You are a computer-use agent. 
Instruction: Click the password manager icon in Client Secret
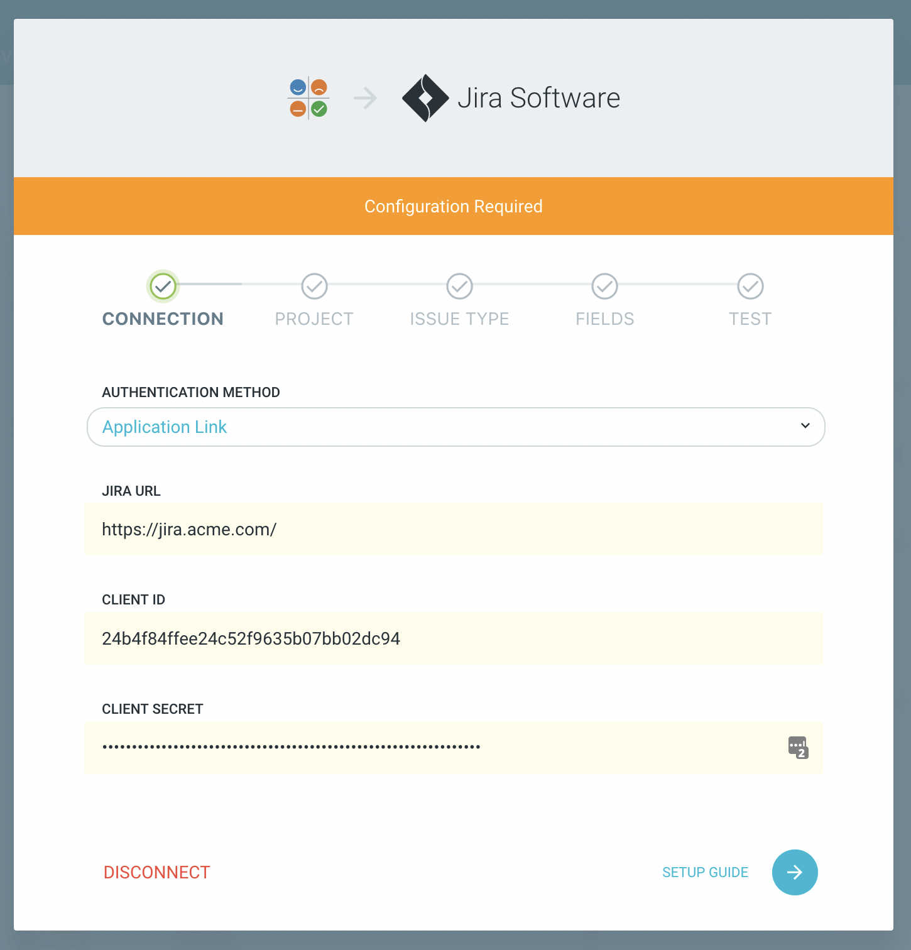click(799, 748)
